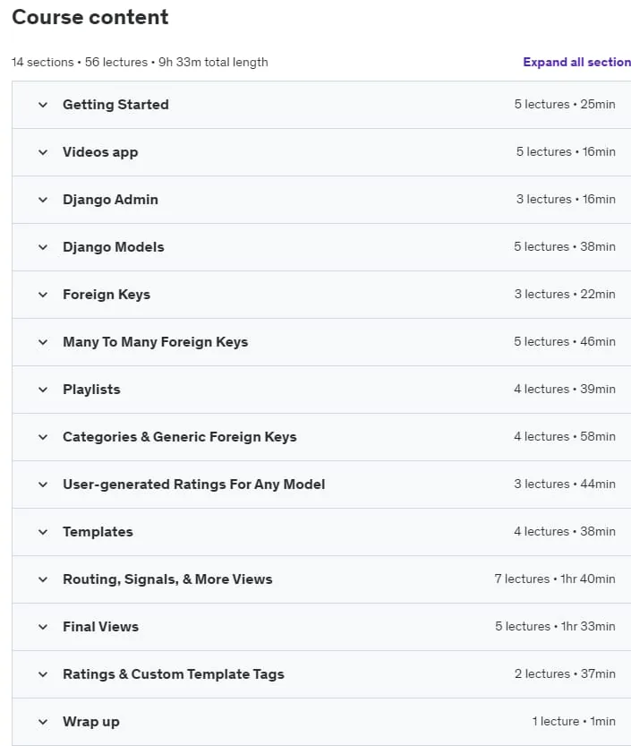The width and height of the screenshot is (631, 746).
Task: Click chevron for Categories & Generic Foreign Keys
Action: pos(43,437)
